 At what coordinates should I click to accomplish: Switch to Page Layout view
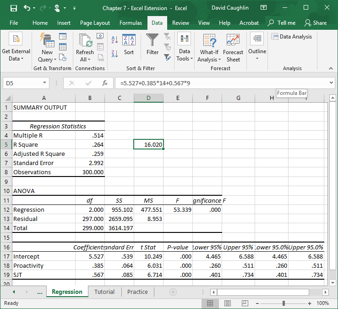pyautogui.click(x=228, y=303)
